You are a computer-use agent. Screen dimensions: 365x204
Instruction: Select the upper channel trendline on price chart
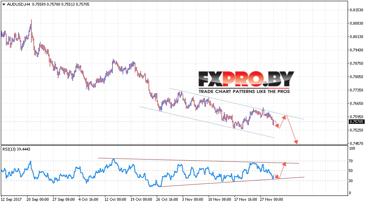click(237, 104)
